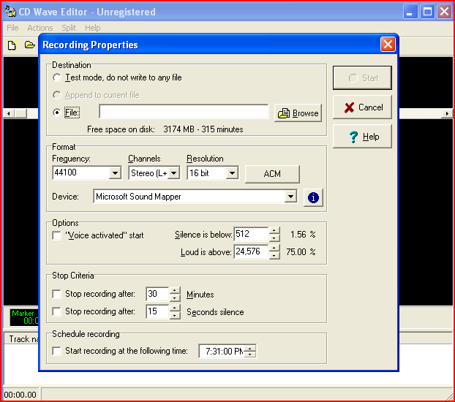
Task: Decrease the Silence is below value
Action: (274, 238)
